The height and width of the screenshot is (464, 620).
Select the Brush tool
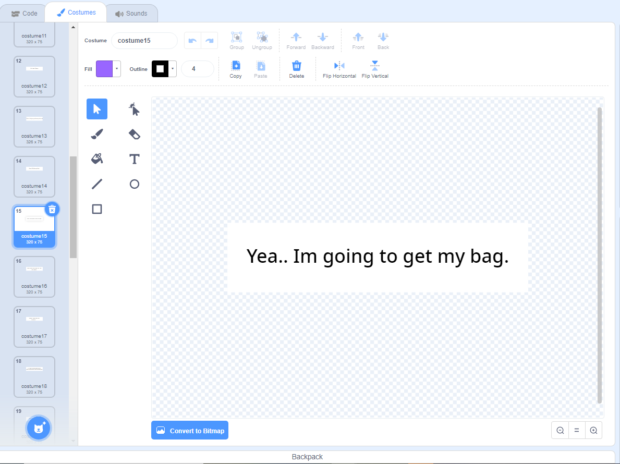tap(96, 134)
